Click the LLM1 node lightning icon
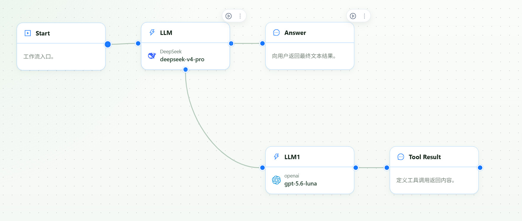The image size is (522, 221). (276, 157)
